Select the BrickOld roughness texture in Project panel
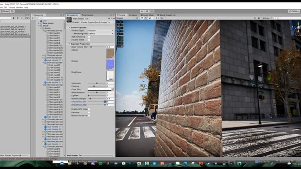 coord(15,34)
